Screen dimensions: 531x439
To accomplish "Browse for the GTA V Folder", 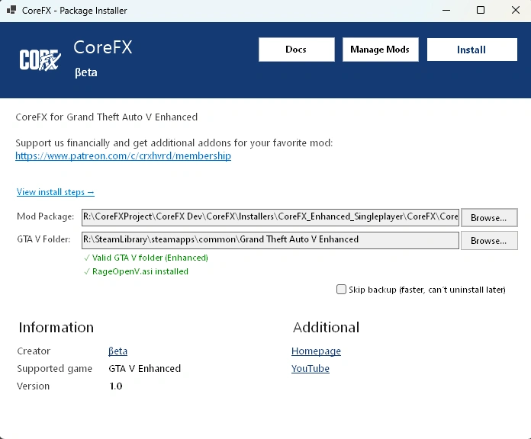I will pos(489,241).
